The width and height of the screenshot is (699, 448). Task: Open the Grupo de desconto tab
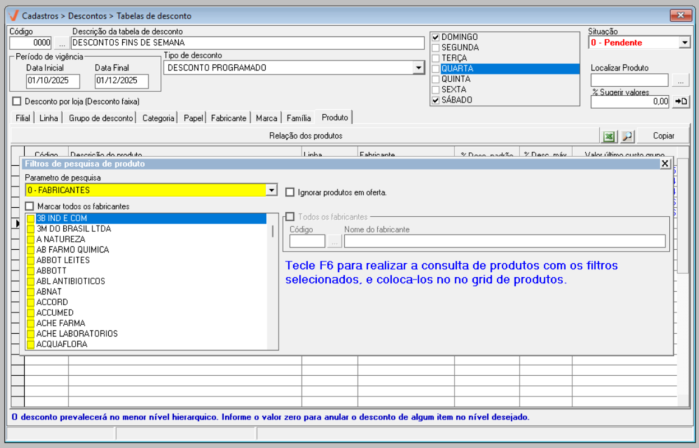click(101, 118)
